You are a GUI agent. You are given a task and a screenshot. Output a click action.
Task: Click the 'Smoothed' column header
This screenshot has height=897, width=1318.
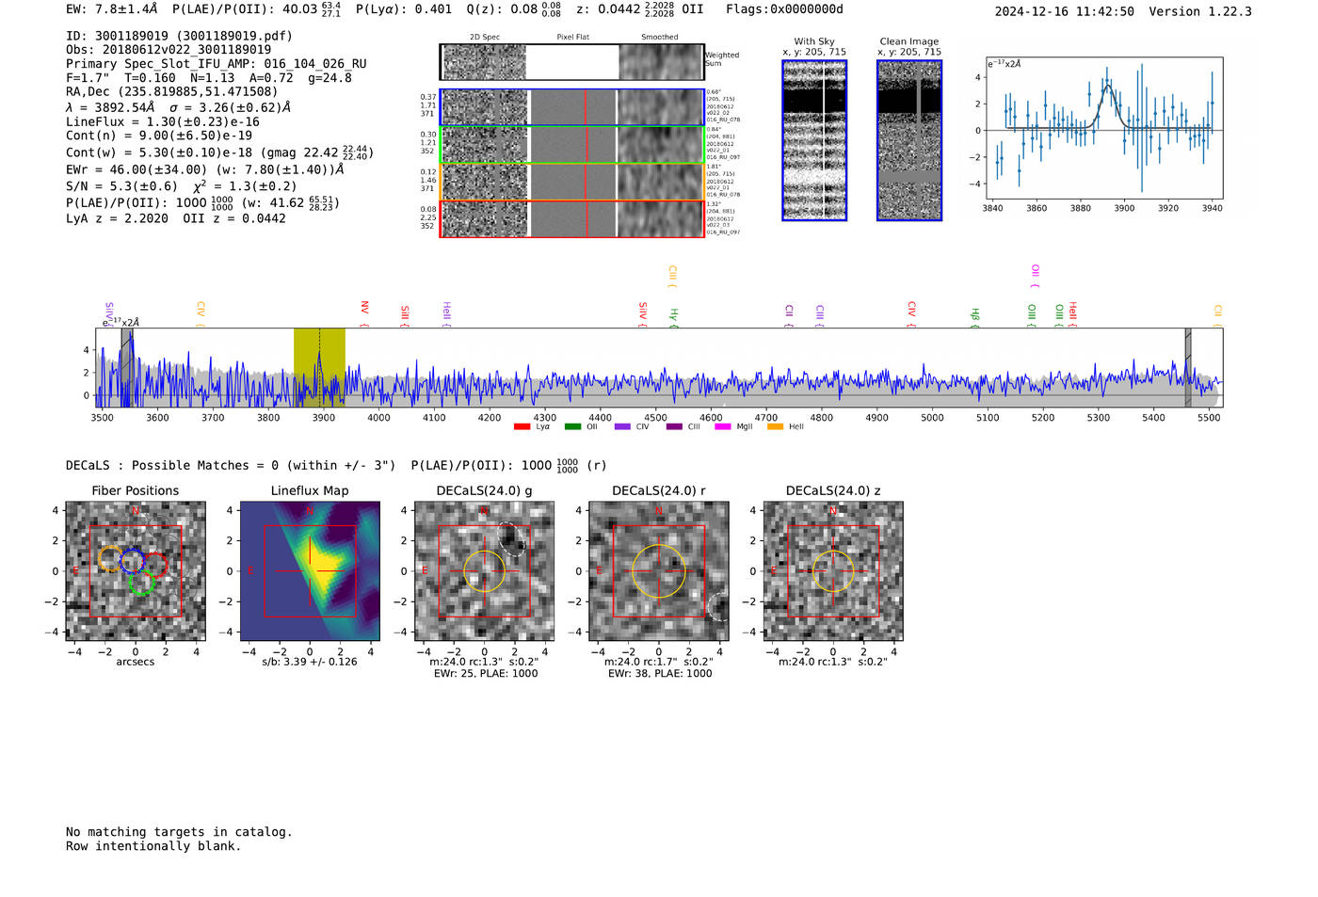[660, 37]
